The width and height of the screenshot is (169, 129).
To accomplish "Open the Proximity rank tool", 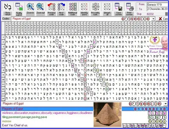I will (x=95, y=9).
